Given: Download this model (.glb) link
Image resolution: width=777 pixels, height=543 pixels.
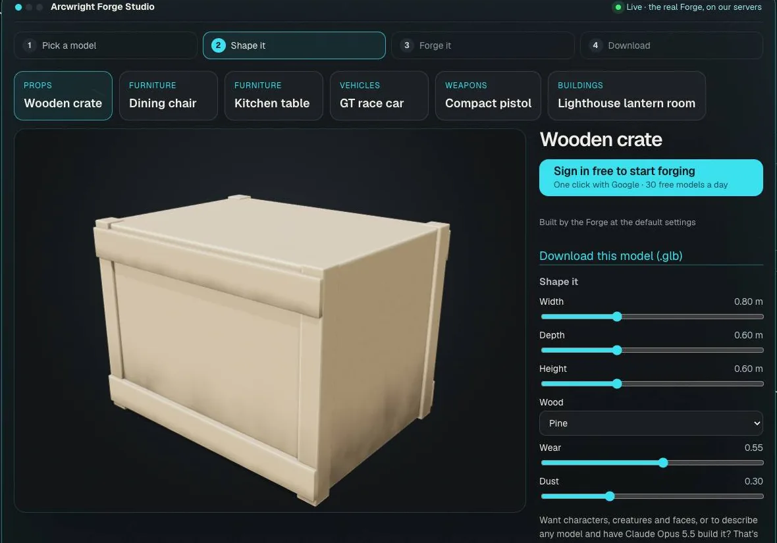Looking at the screenshot, I should (610, 255).
